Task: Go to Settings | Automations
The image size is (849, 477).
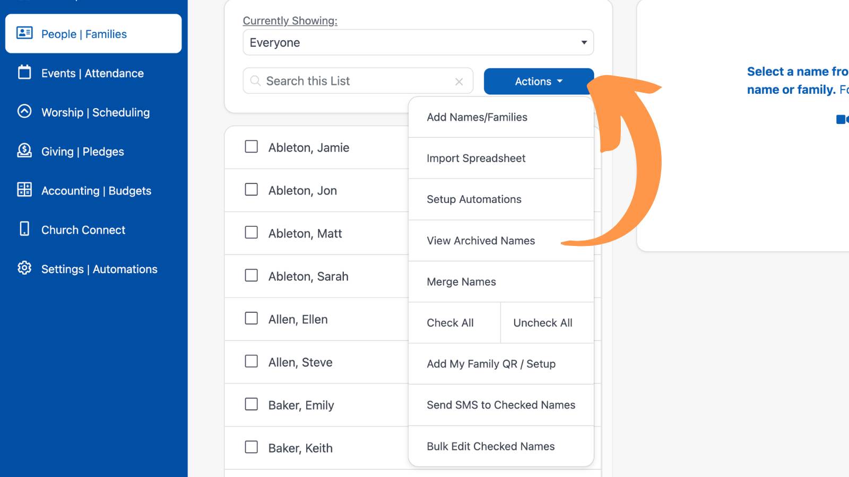Action: tap(93, 269)
